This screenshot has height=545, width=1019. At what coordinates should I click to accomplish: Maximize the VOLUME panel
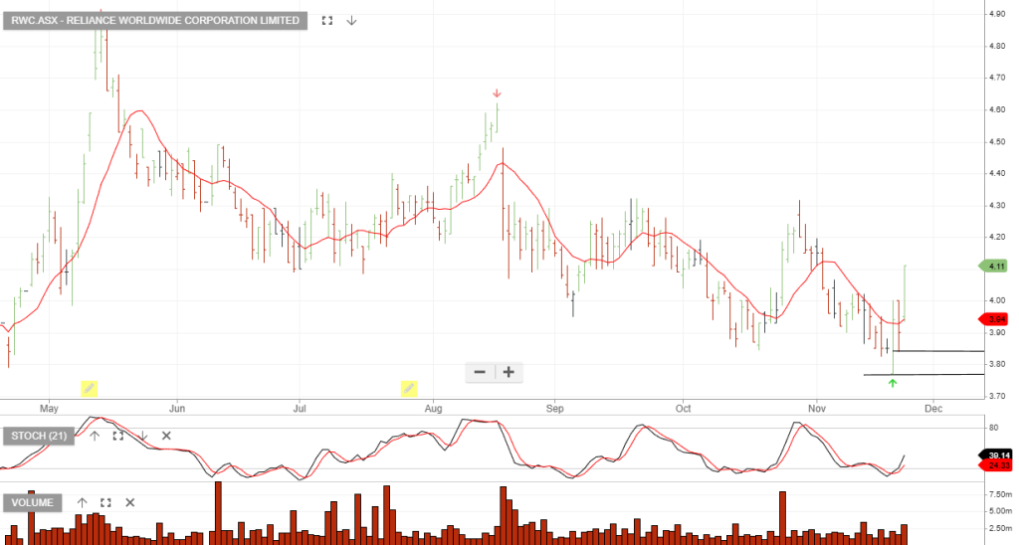pos(105,502)
